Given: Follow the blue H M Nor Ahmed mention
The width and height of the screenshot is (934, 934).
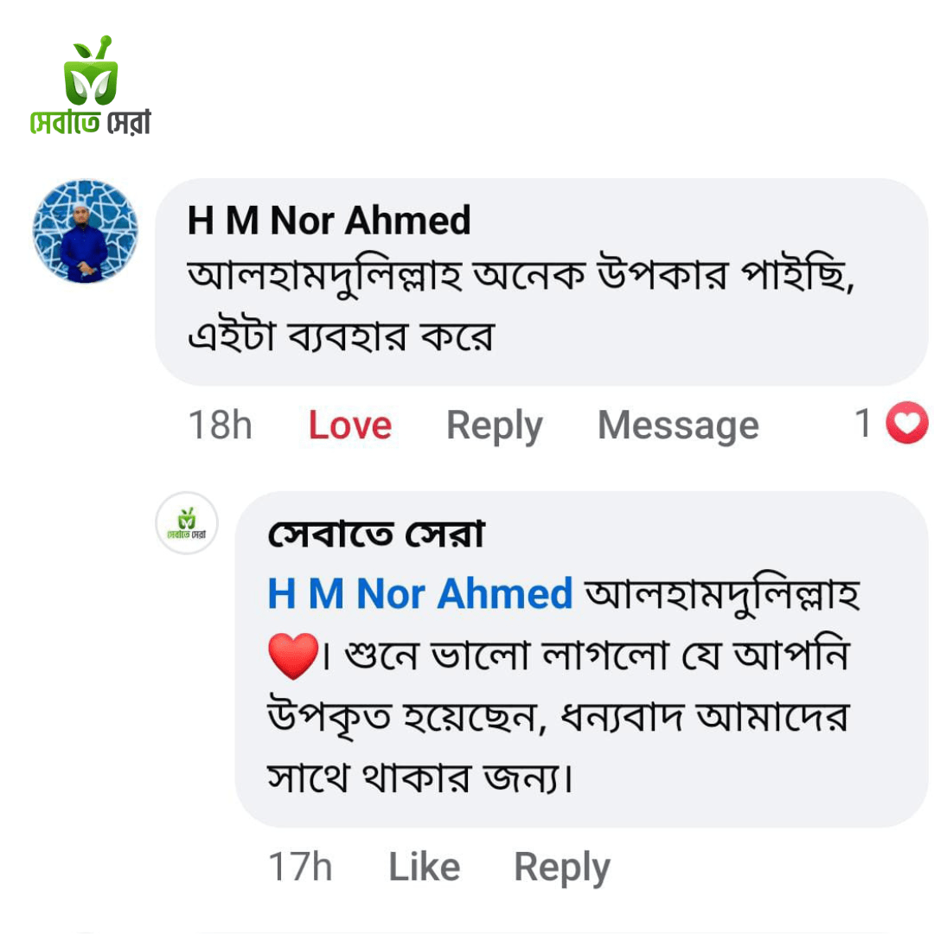Looking at the screenshot, I should pos(420,594).
